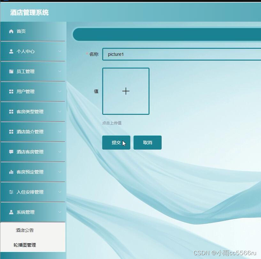Click the chat icon beside 酒店客房管理

[11, 152]
